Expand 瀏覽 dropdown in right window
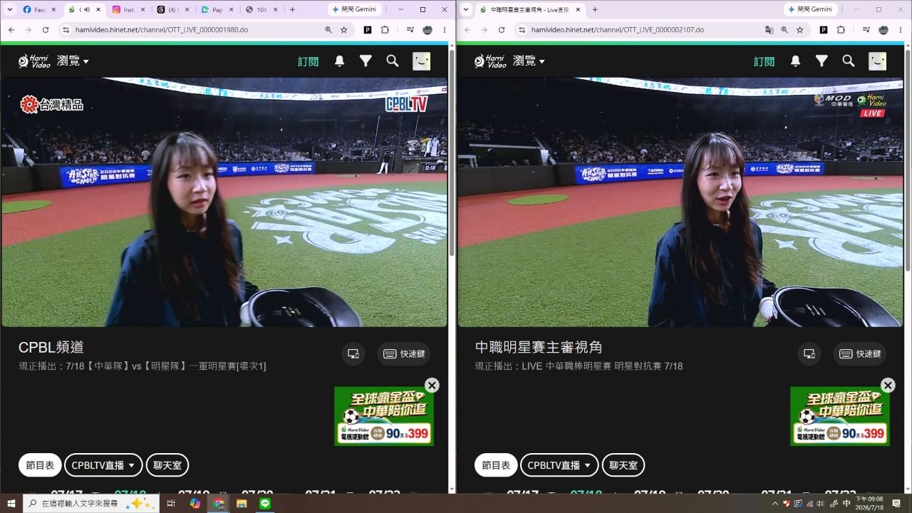Screen dimensions: 912x513 [529, 61]
